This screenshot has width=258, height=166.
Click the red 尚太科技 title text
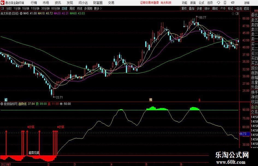pyautogui.click(x=166, y=3)
